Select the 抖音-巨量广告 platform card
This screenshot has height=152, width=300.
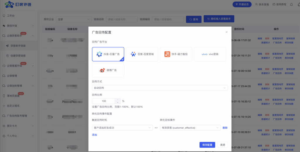click(x=108, y=54)
